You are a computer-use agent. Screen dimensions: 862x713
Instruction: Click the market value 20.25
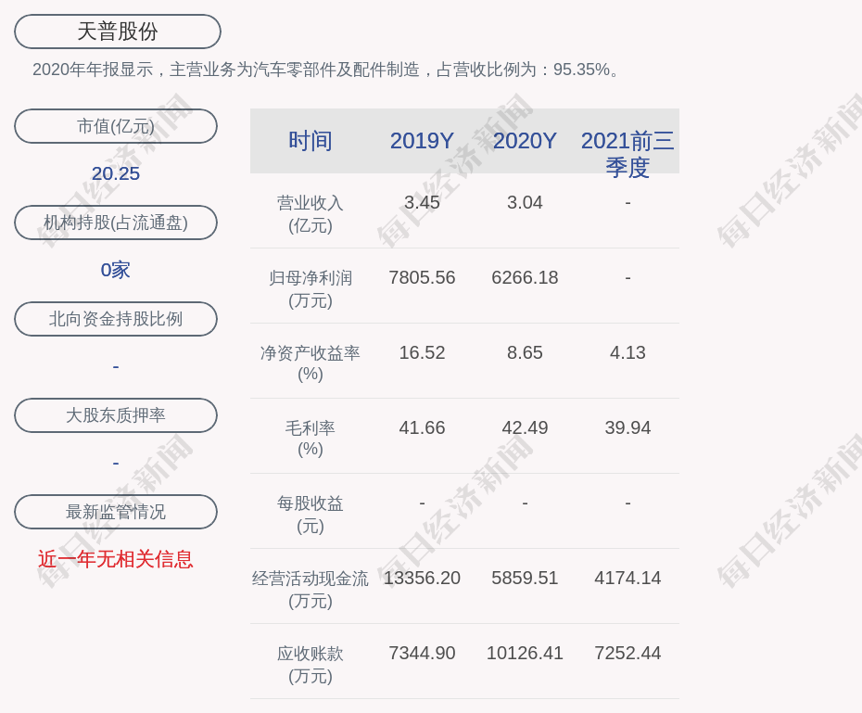point(116,173)
